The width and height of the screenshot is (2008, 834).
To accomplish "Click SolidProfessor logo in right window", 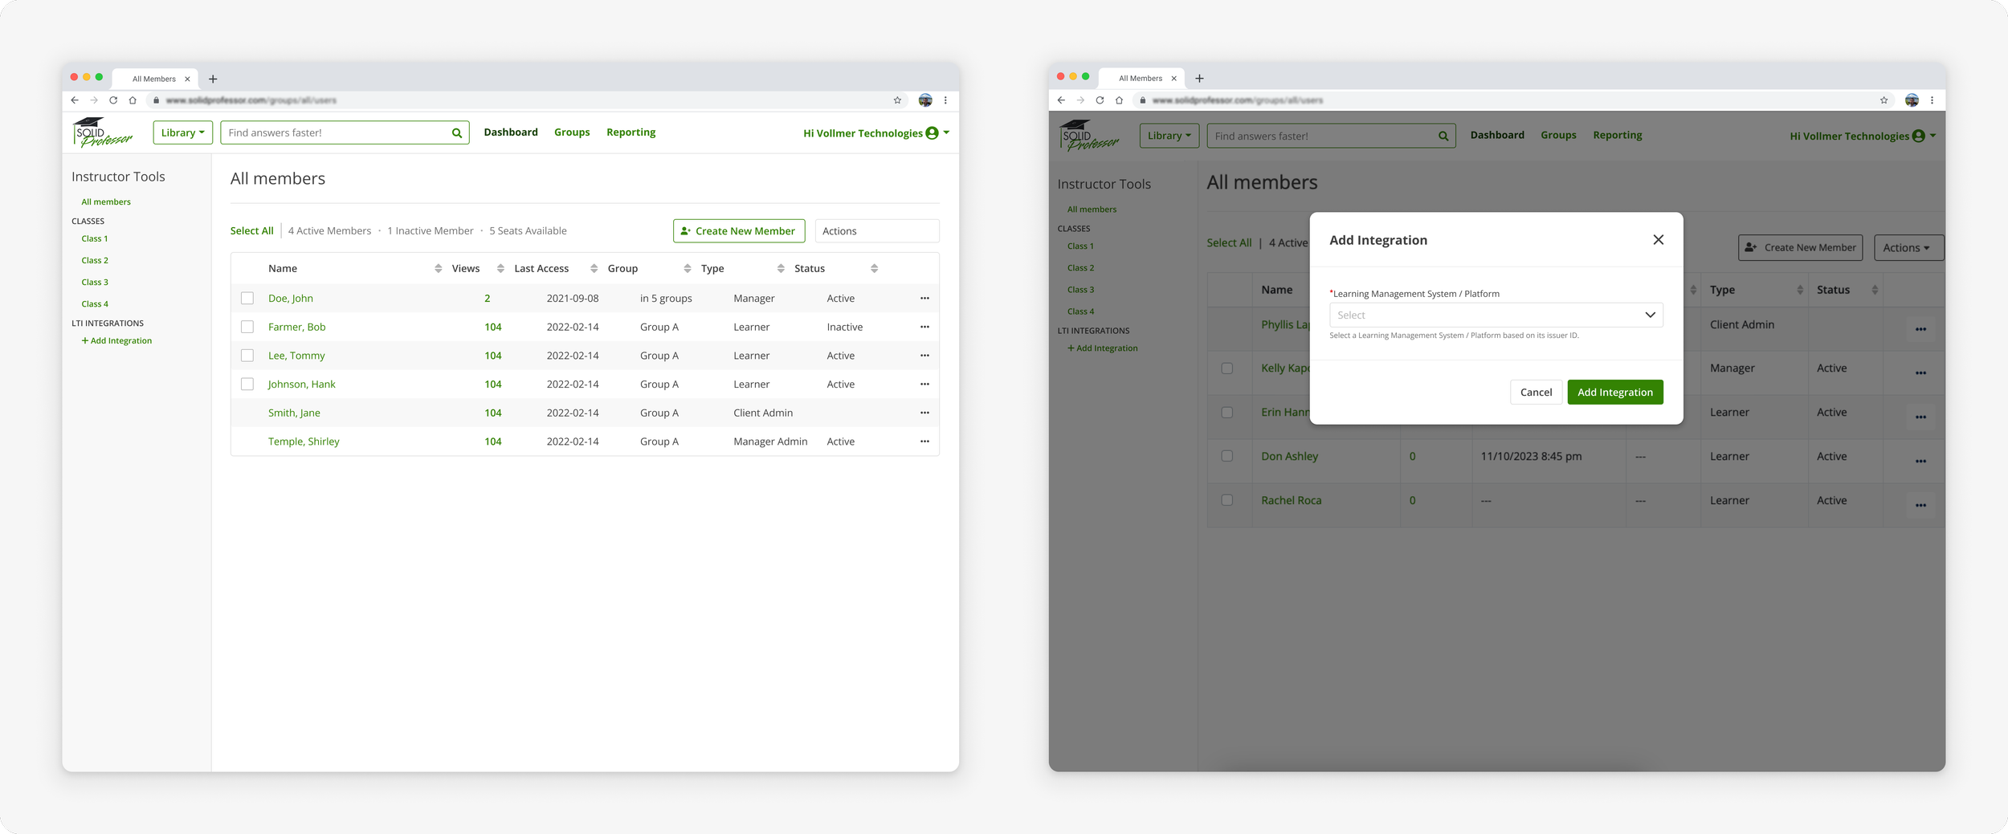I will point(1088,136).
